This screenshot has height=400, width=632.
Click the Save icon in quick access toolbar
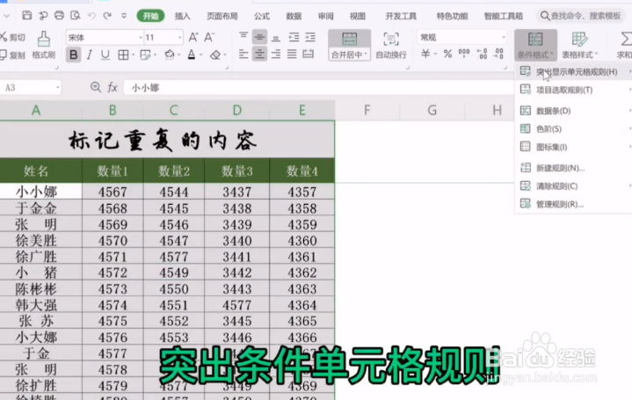coord(26,16)
